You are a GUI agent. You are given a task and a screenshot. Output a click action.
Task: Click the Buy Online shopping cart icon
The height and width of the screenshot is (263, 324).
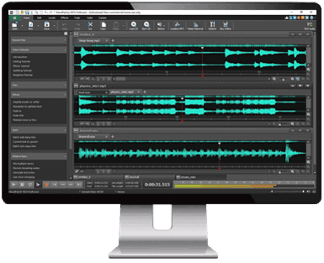[226, 25]
